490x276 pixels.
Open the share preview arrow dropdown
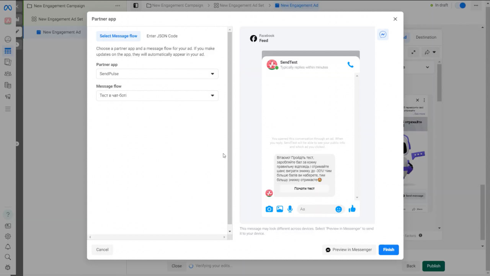430,52
